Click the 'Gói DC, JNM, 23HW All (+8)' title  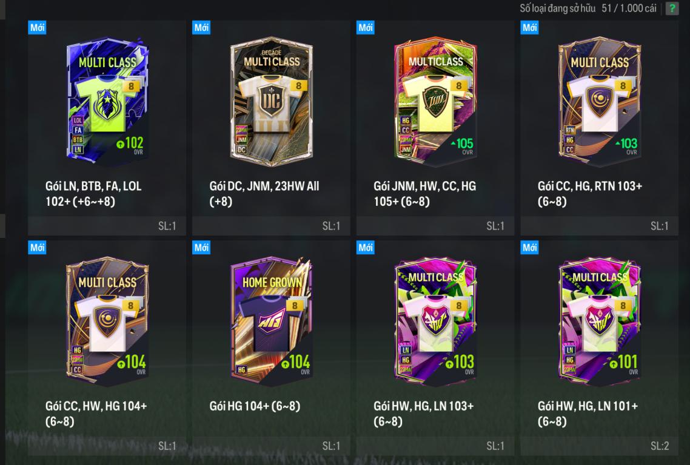tap(264, 193)
